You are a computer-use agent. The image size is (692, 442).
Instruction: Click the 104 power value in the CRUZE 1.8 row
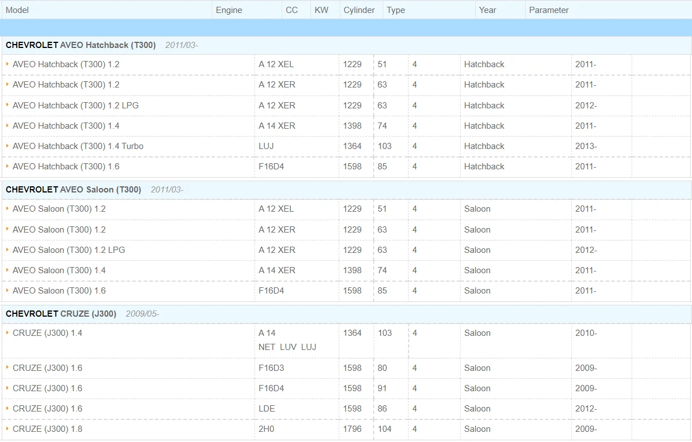[x=385, y=429]
